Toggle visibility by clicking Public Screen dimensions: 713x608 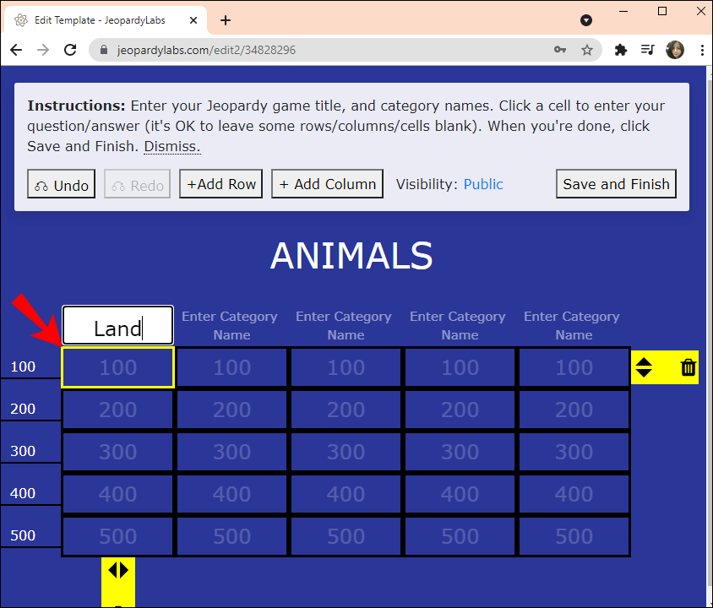pyautogui.click(x=483, y=184)
